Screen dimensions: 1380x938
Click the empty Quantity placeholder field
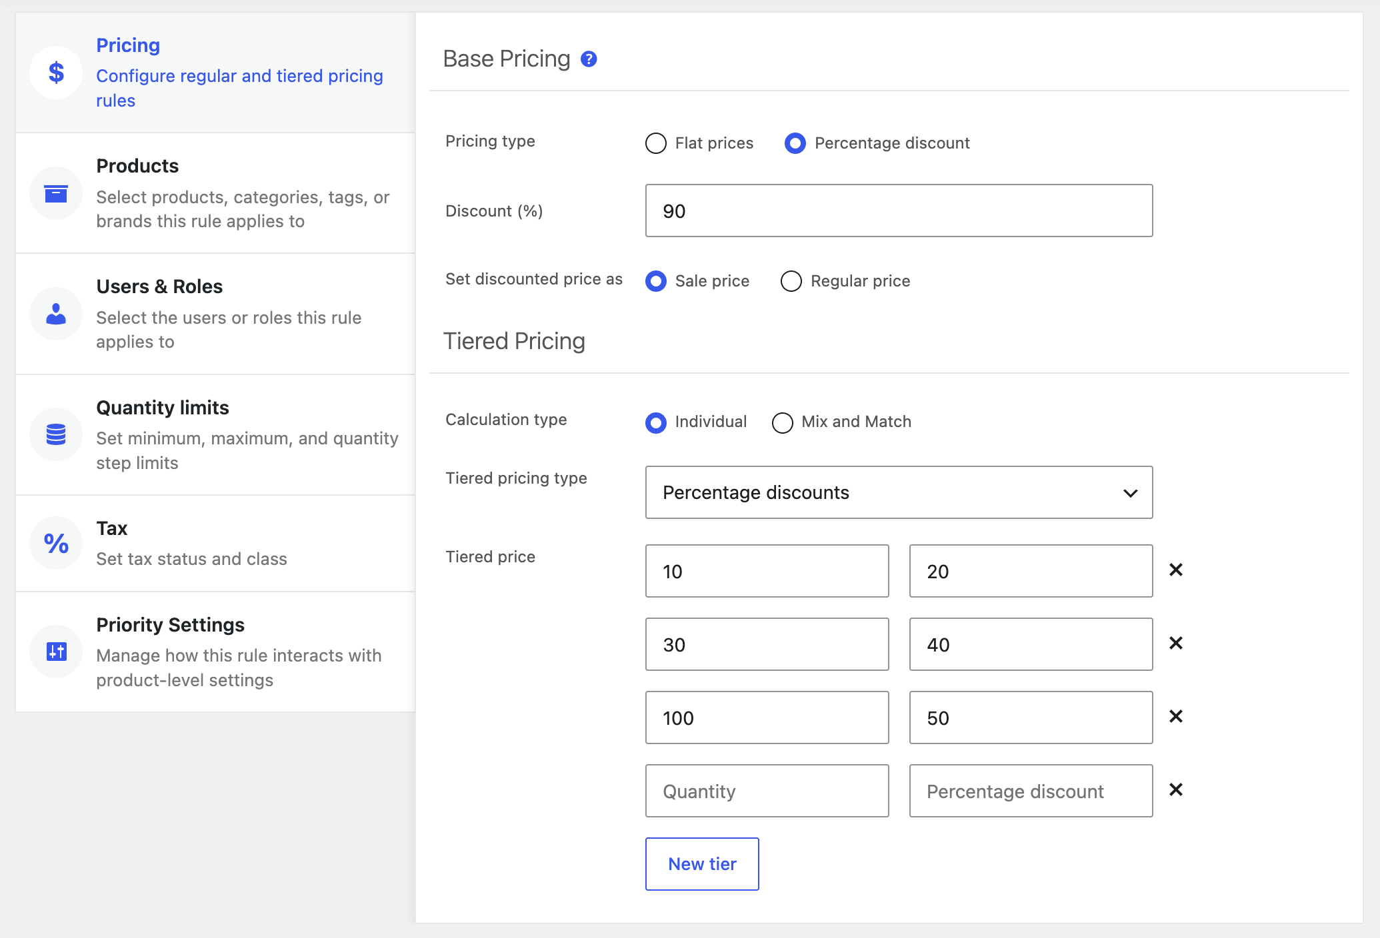[x=767, y=791]
